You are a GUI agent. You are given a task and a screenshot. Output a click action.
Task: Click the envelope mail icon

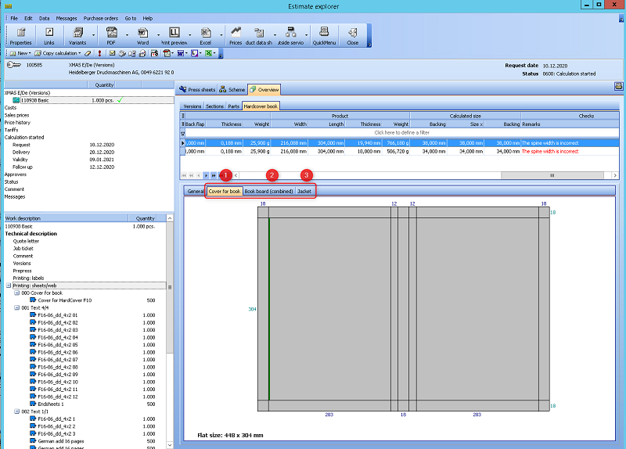click(112, 53)
